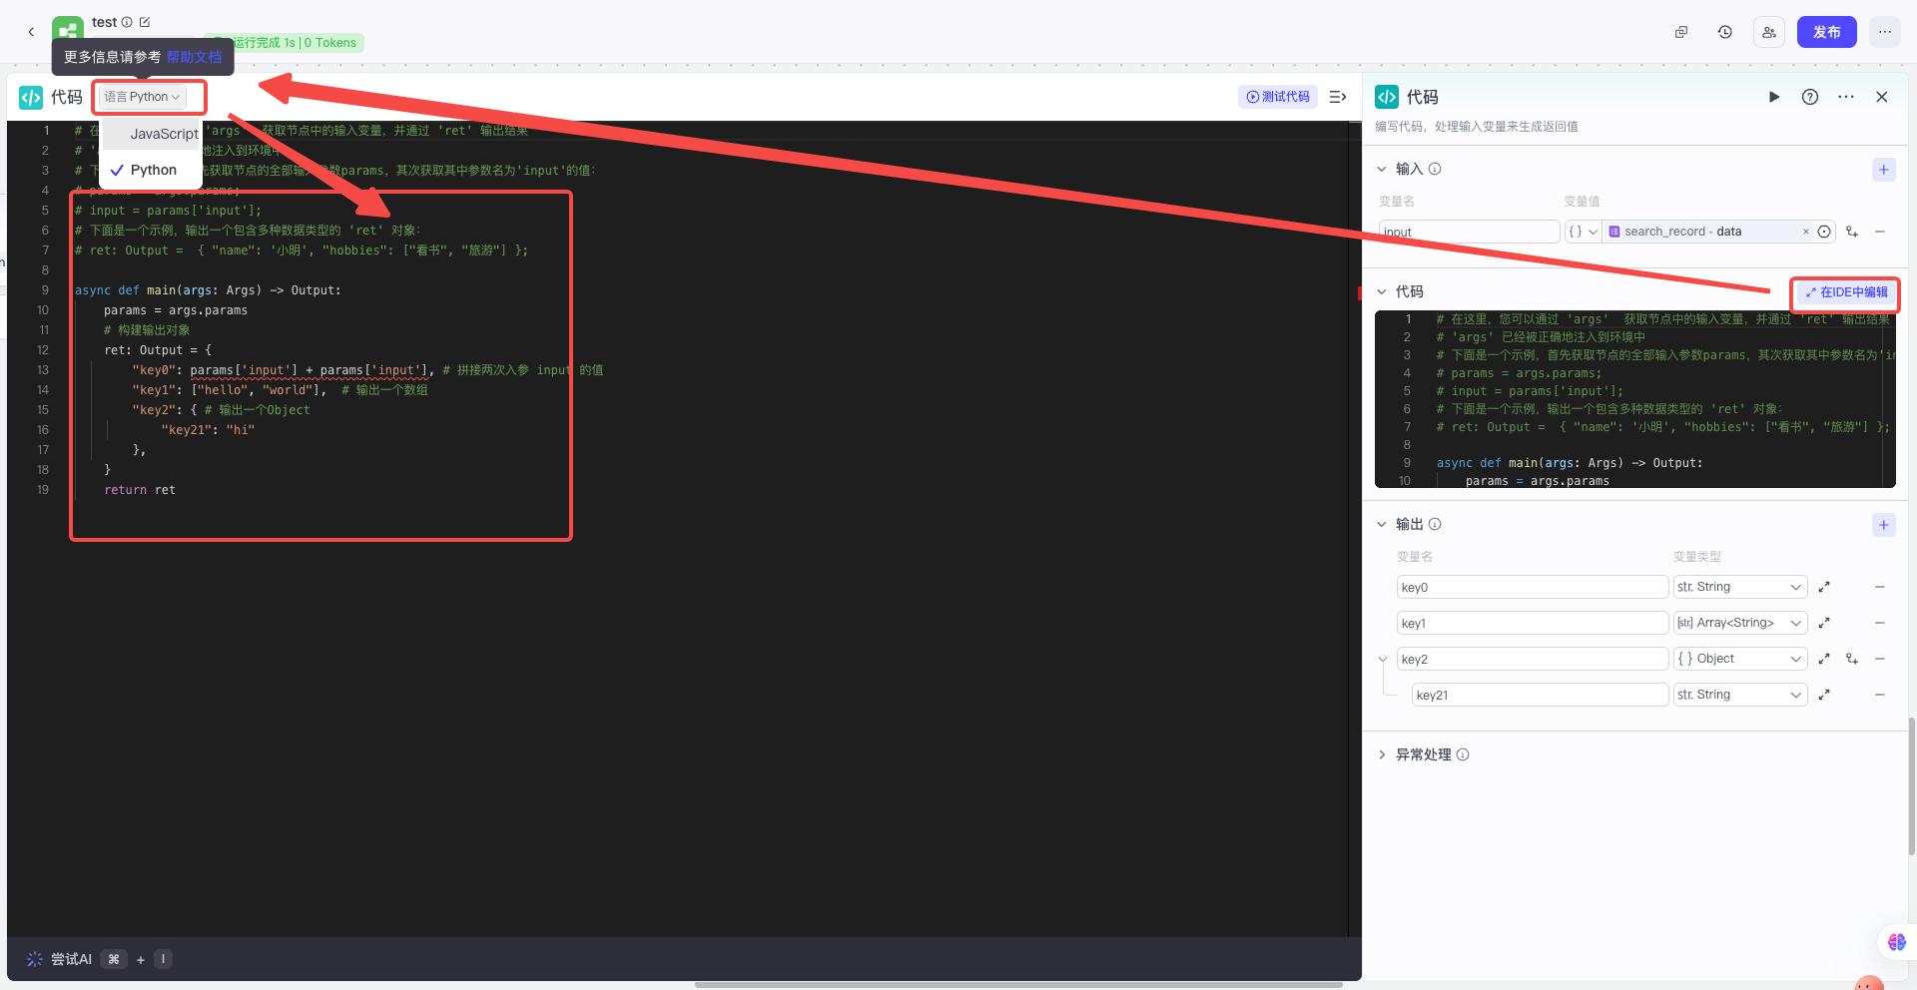
Task: Add a new input variable
Action: [x=1883, y=170]
